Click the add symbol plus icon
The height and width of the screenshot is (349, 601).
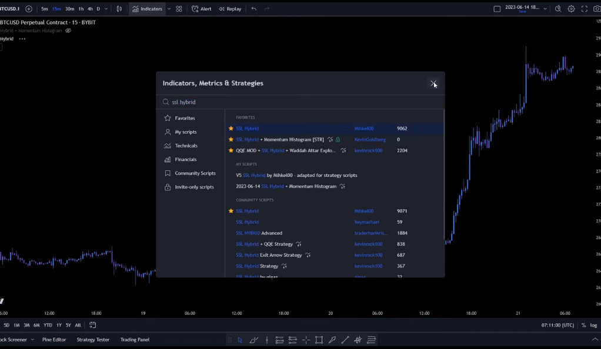[x=29, y=8]
